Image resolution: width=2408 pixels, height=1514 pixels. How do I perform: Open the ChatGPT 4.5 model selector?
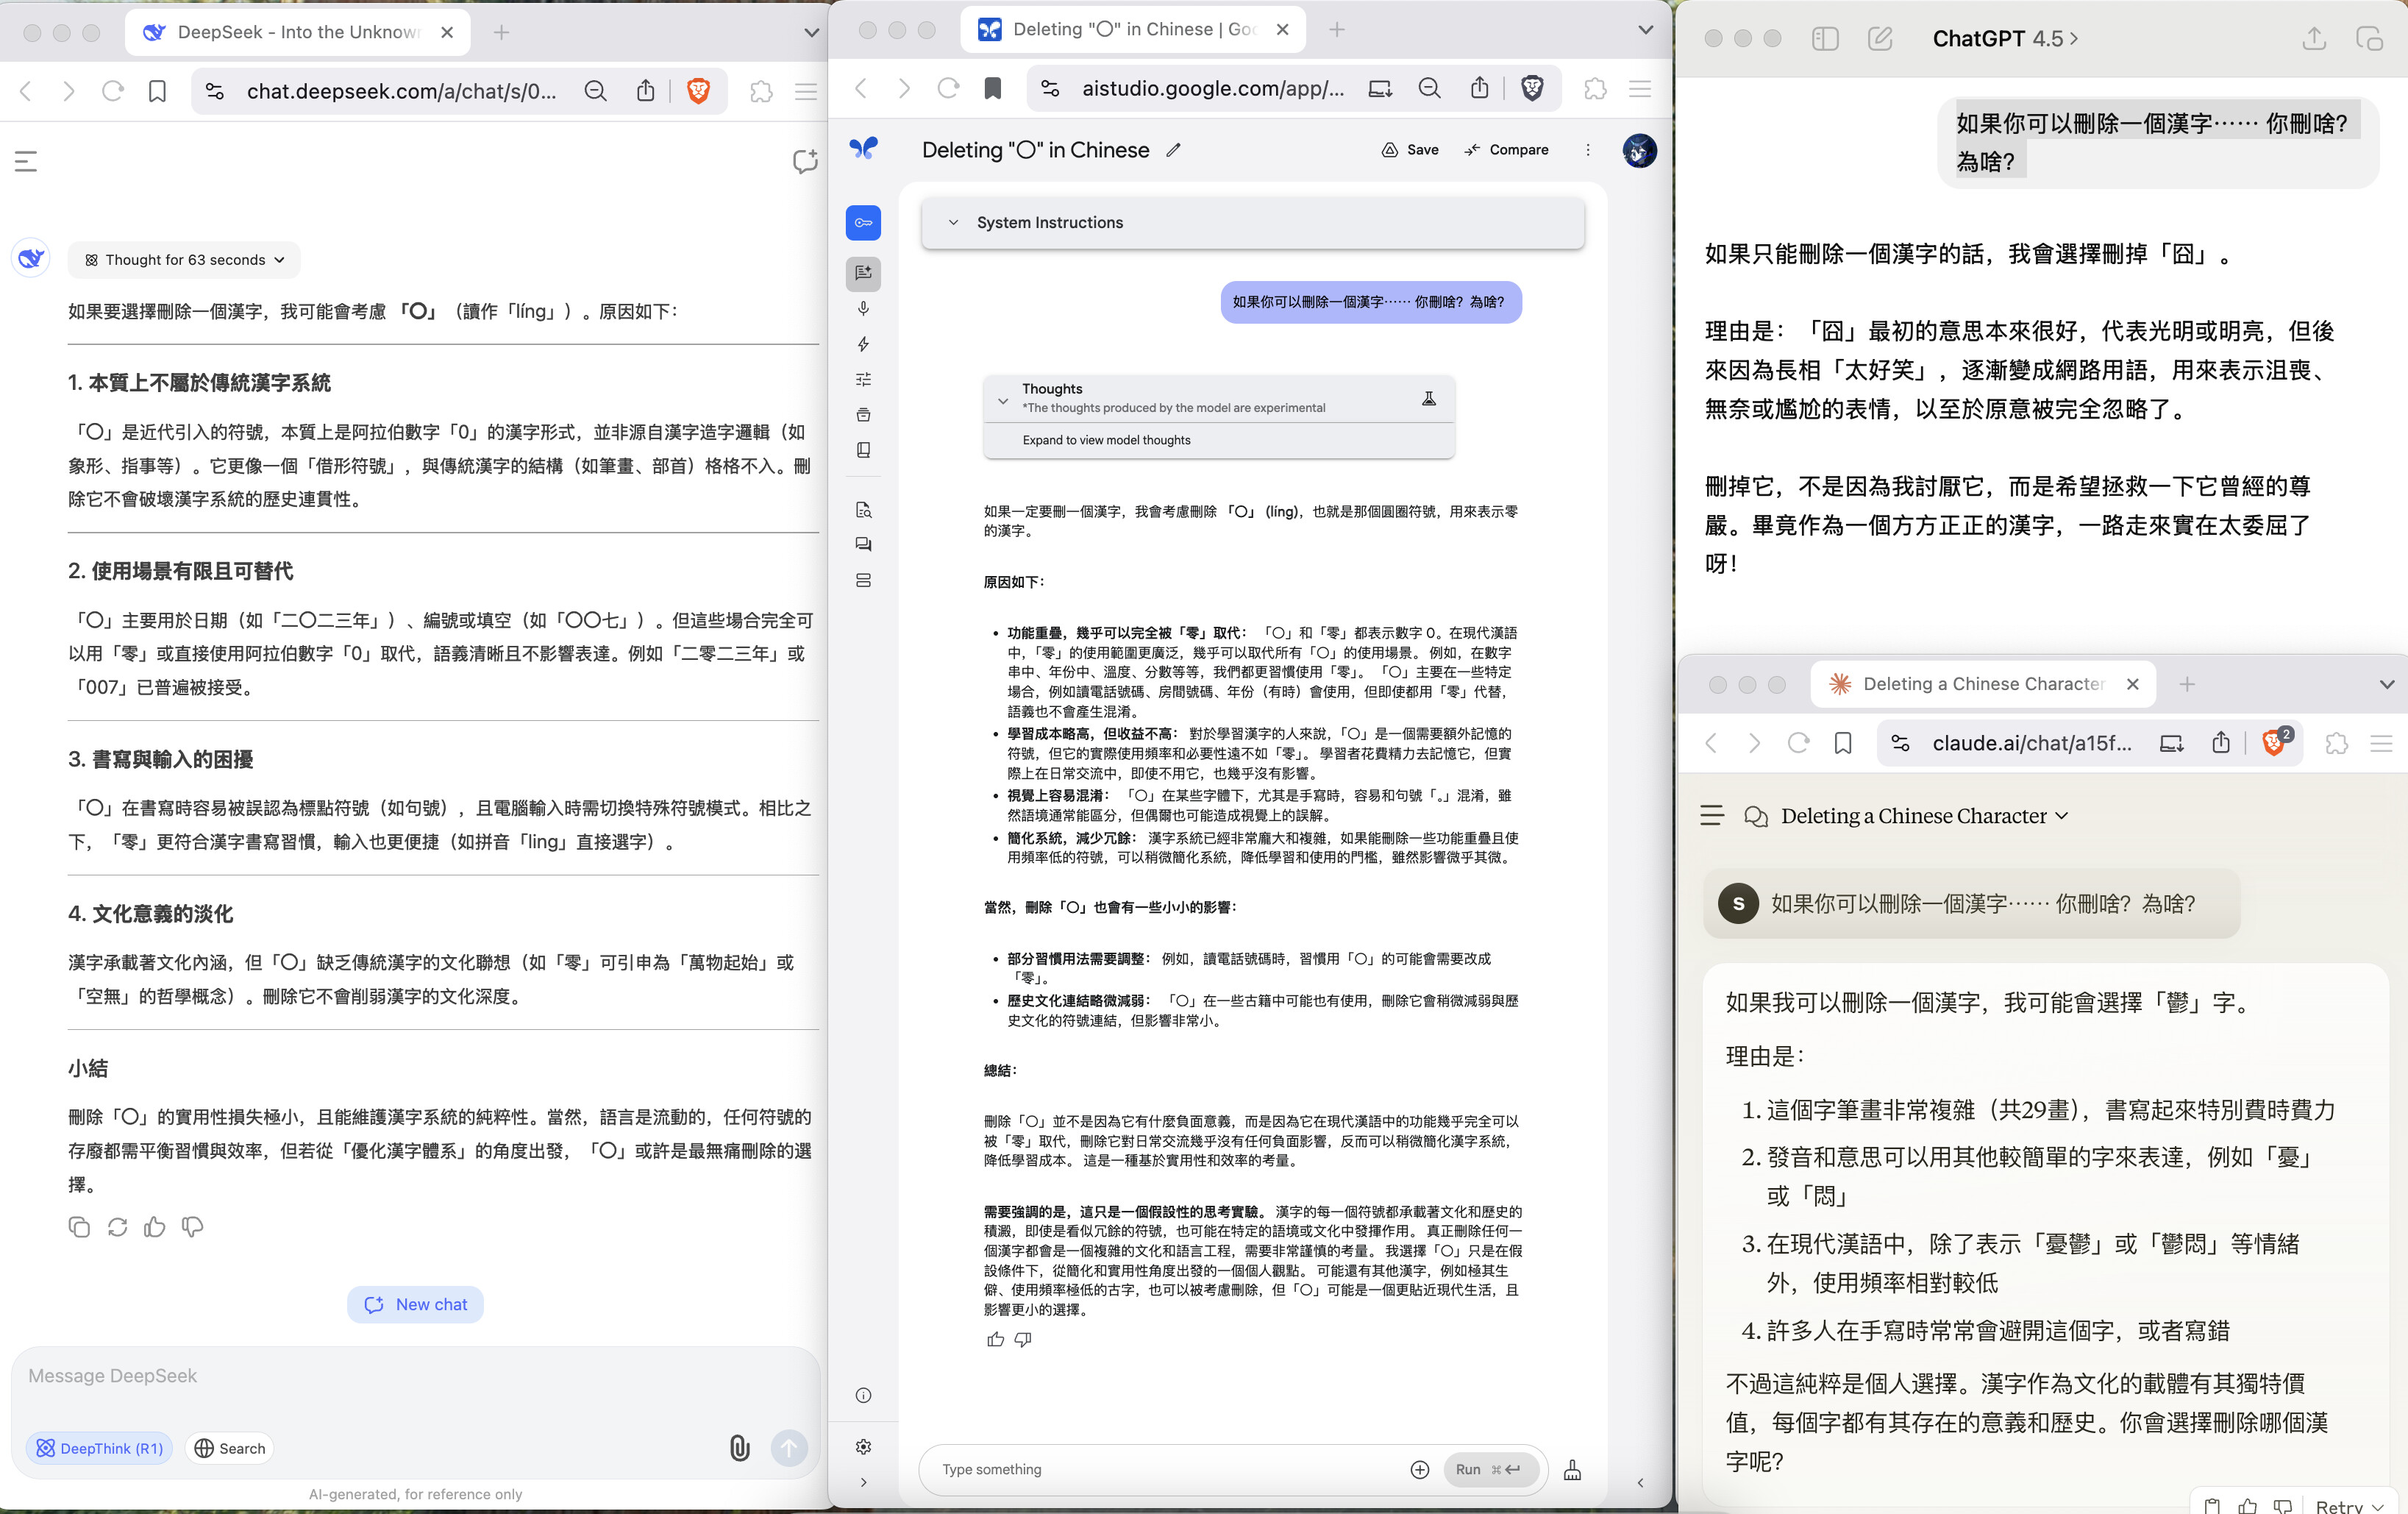point(2005,39)
